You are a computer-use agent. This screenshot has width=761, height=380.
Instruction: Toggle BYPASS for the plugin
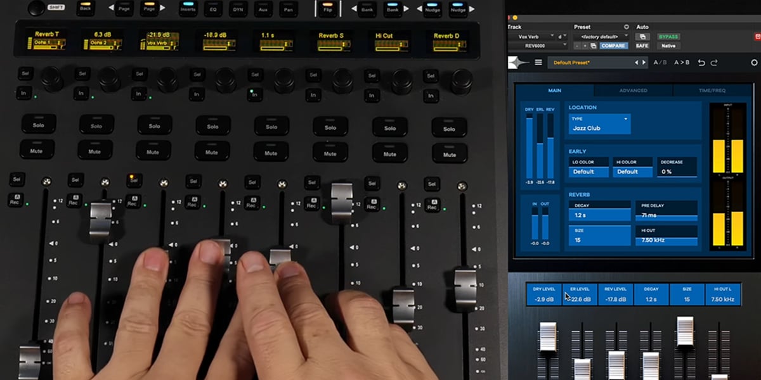click(669, 37)
